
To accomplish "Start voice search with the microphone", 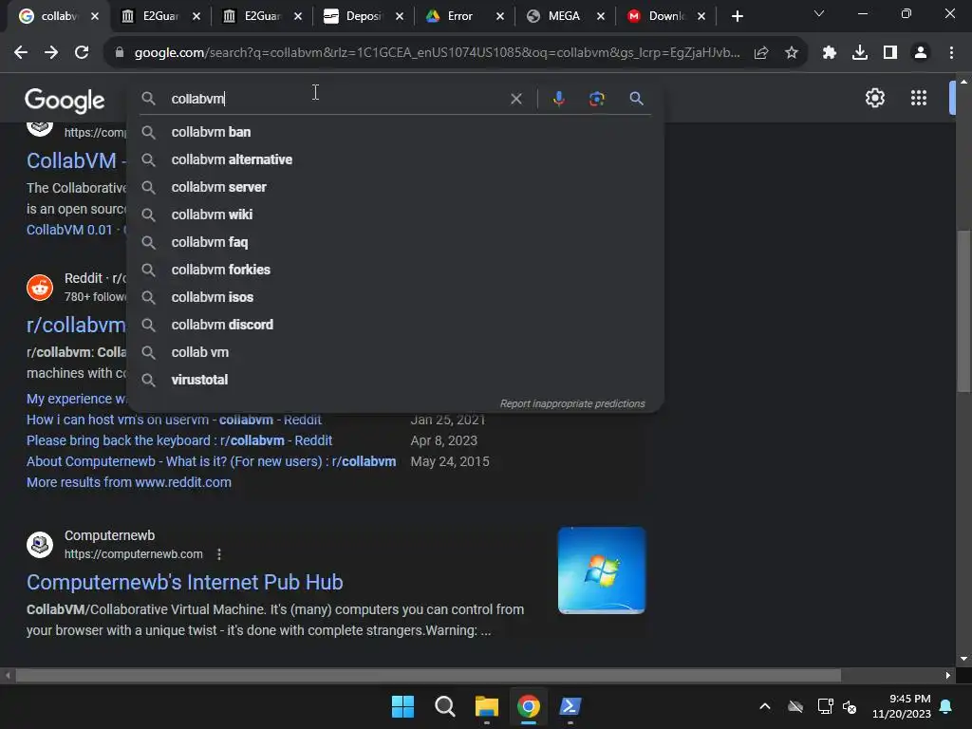I will click(558, 99).
